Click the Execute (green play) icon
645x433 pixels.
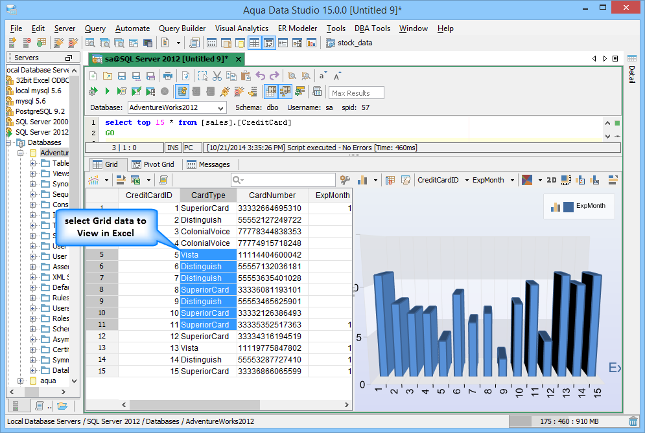(108, 91)
